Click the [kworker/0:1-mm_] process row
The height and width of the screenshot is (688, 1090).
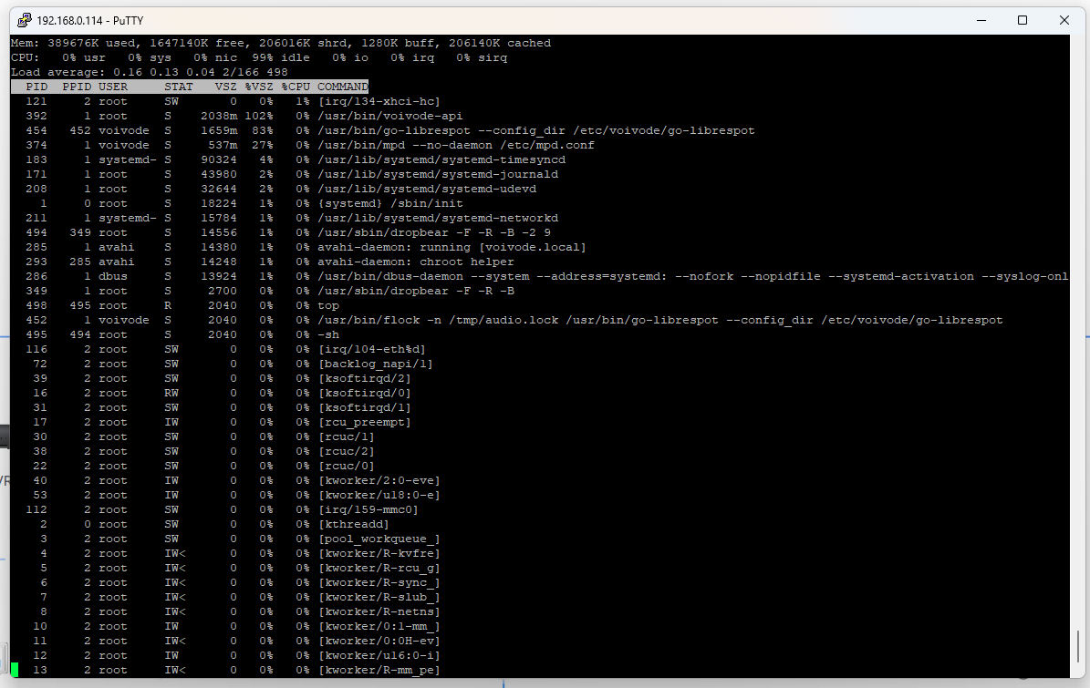(236, 626)
